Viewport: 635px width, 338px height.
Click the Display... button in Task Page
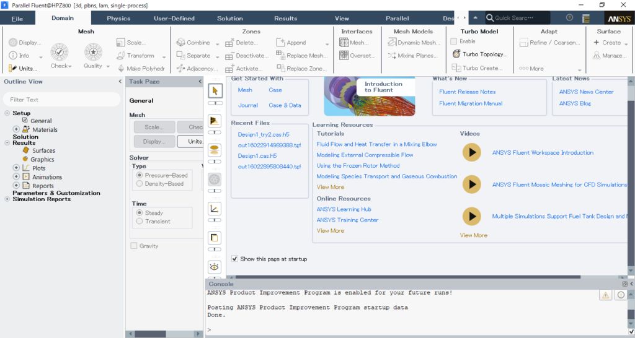pos(154,142)
